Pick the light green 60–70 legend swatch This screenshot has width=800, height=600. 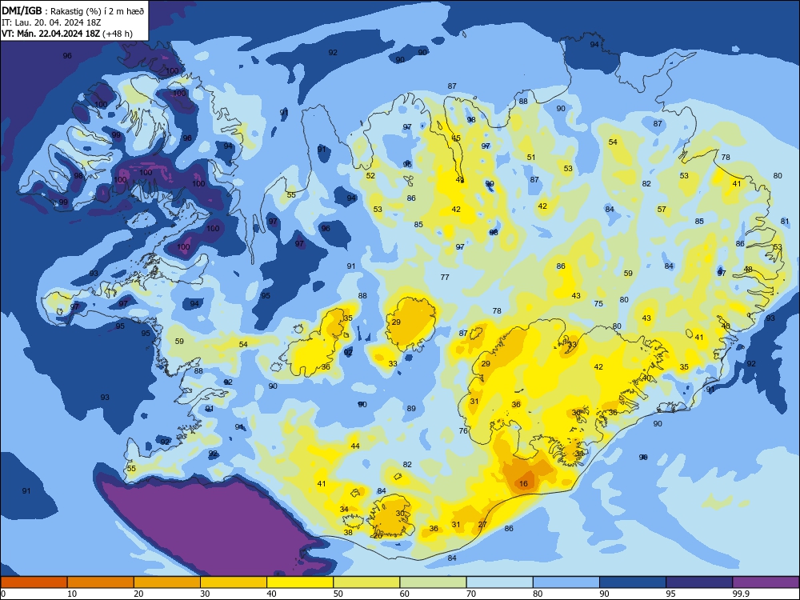pos(433,582)
